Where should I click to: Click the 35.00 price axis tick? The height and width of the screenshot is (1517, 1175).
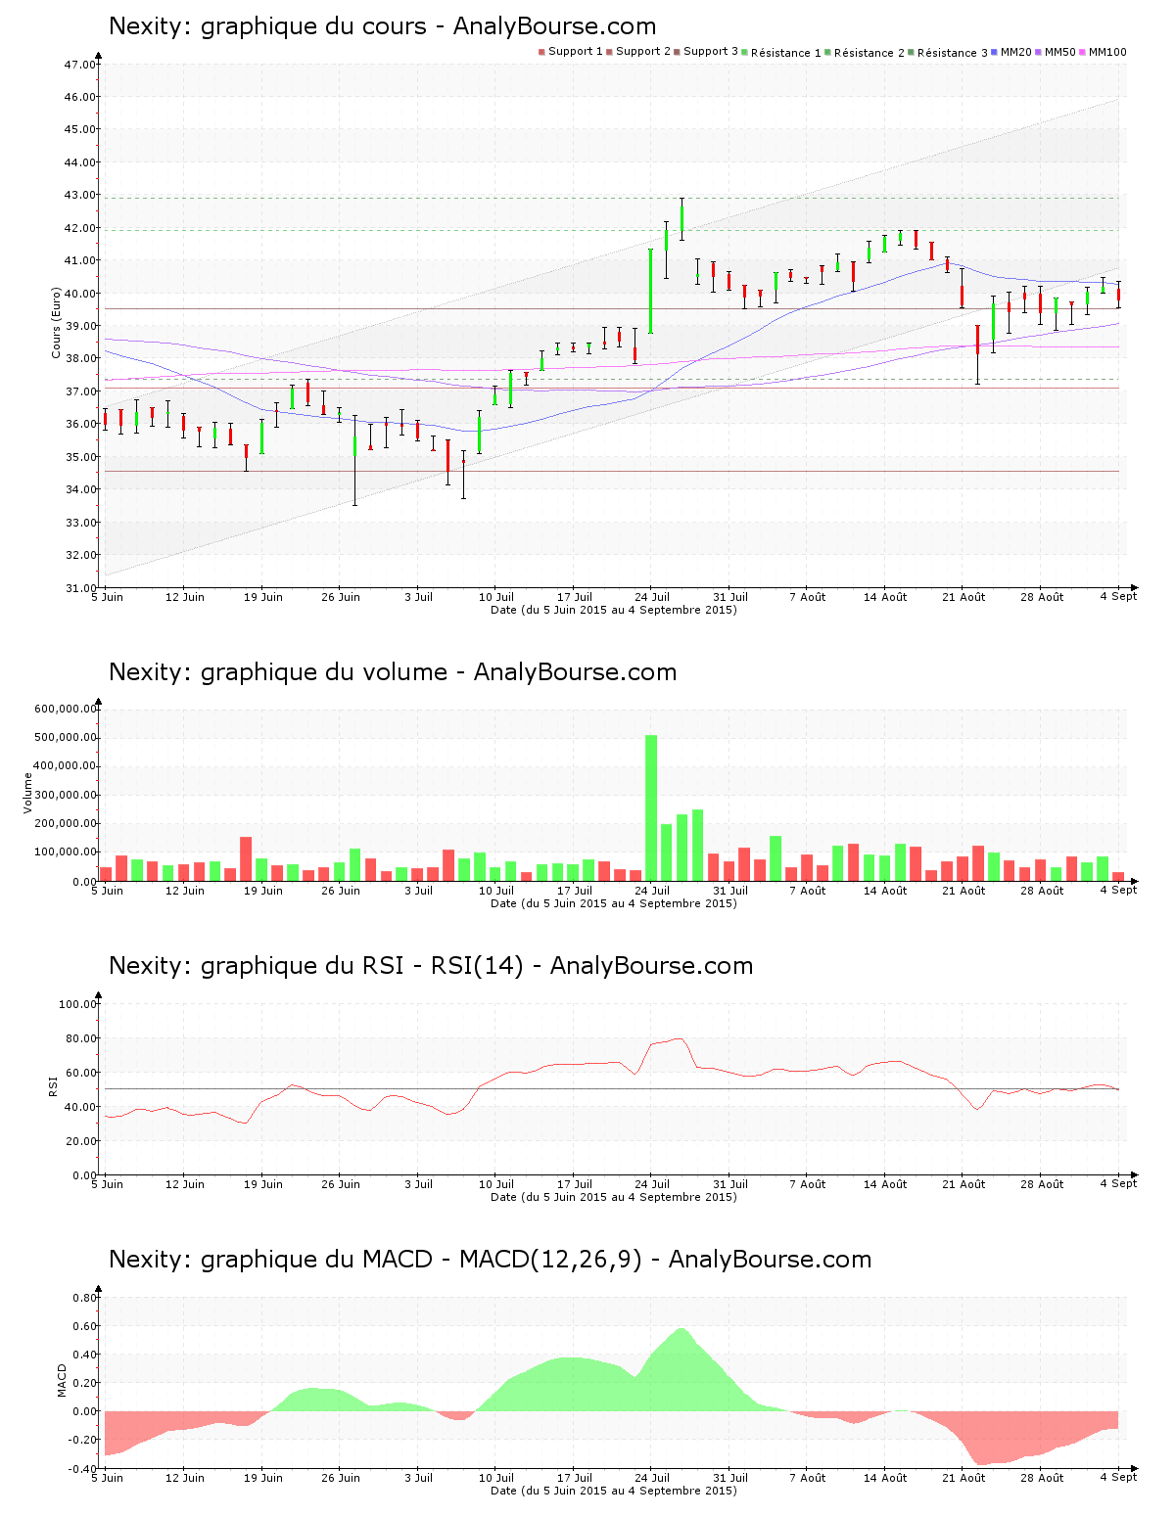[x=80, y=457]
